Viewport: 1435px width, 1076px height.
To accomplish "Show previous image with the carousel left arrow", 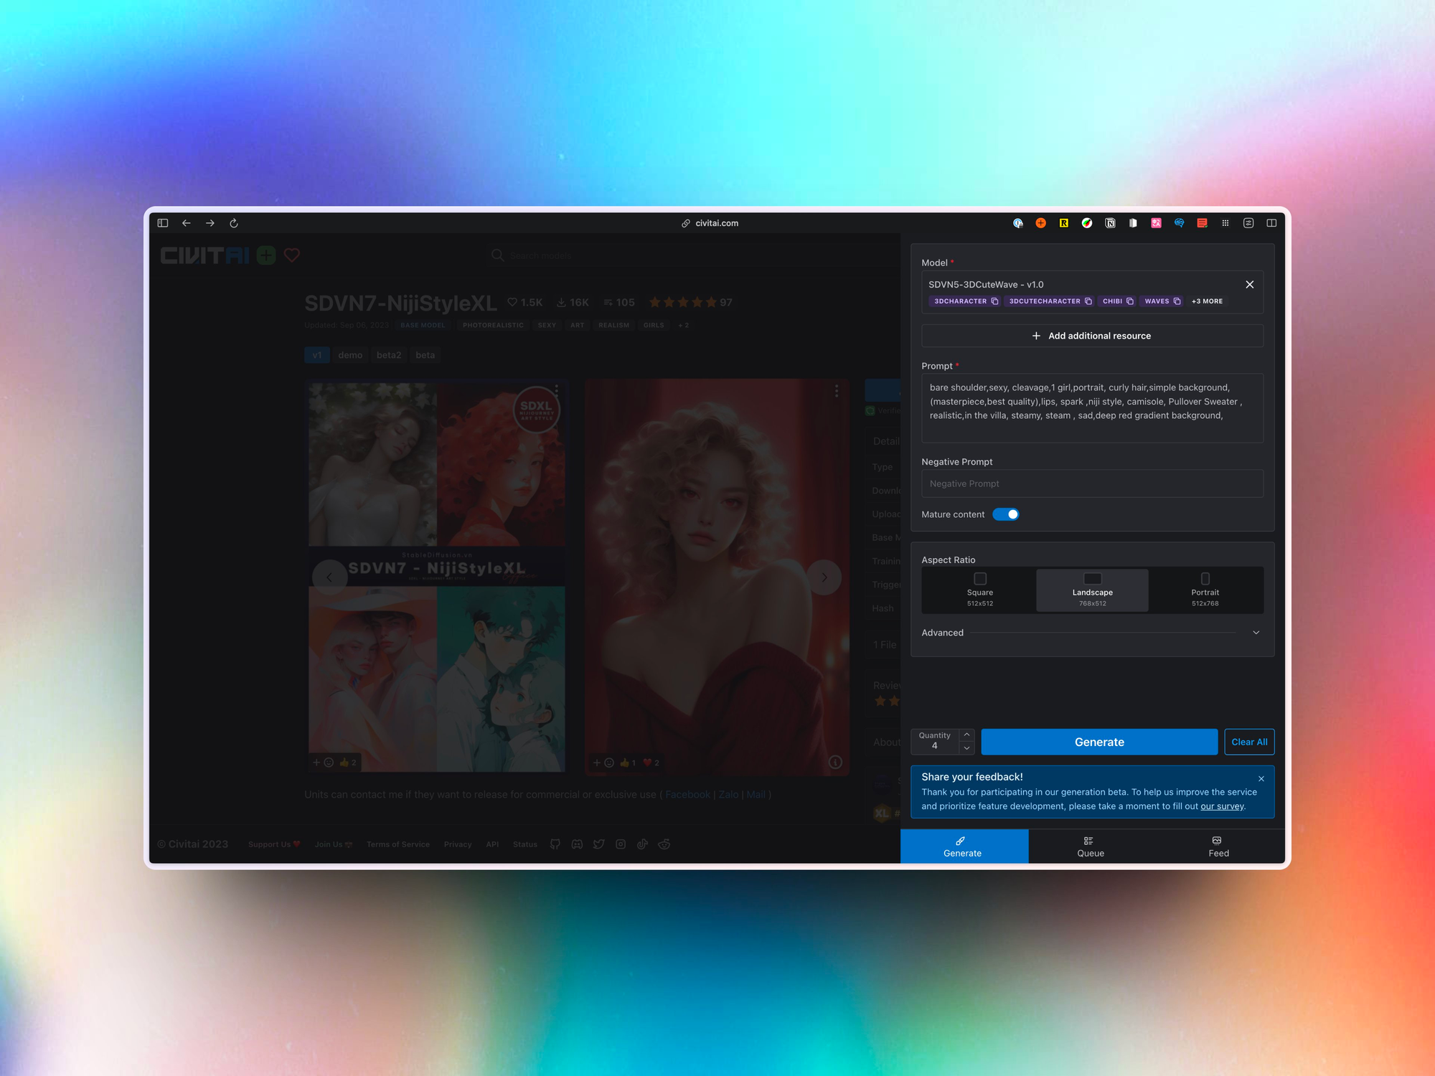I will pos(329,577).
